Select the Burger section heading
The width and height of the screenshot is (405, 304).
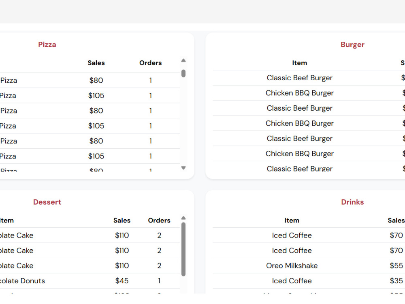coord(352,45)
